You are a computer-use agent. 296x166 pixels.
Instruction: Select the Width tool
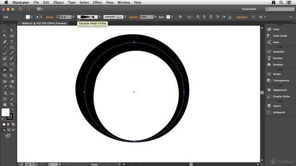pos(5,70)
